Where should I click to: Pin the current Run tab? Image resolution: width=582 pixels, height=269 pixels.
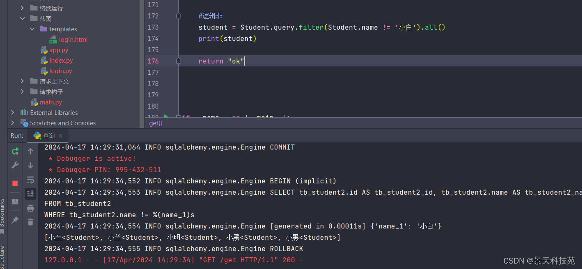(x=15, y=220)
